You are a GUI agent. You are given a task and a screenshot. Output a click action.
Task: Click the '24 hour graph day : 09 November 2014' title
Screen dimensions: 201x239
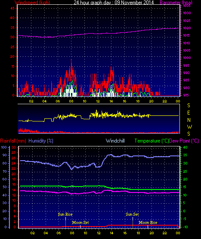pos(114,2)
